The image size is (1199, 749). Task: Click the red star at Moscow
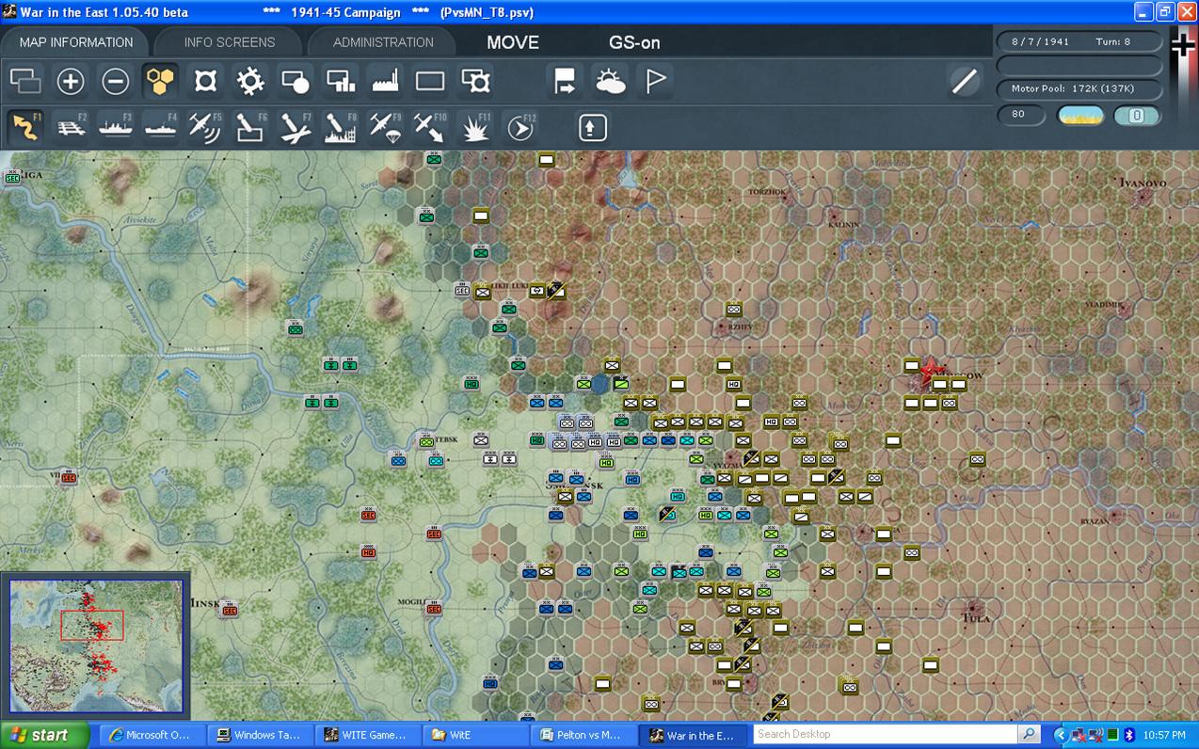(x=931, y=370)
